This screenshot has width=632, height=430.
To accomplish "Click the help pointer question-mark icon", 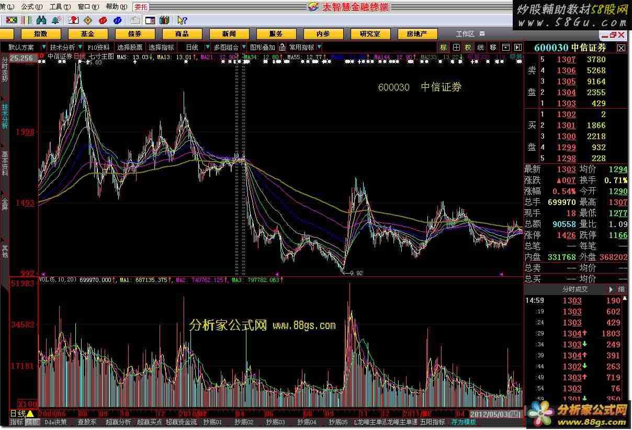I will [182, 20].
